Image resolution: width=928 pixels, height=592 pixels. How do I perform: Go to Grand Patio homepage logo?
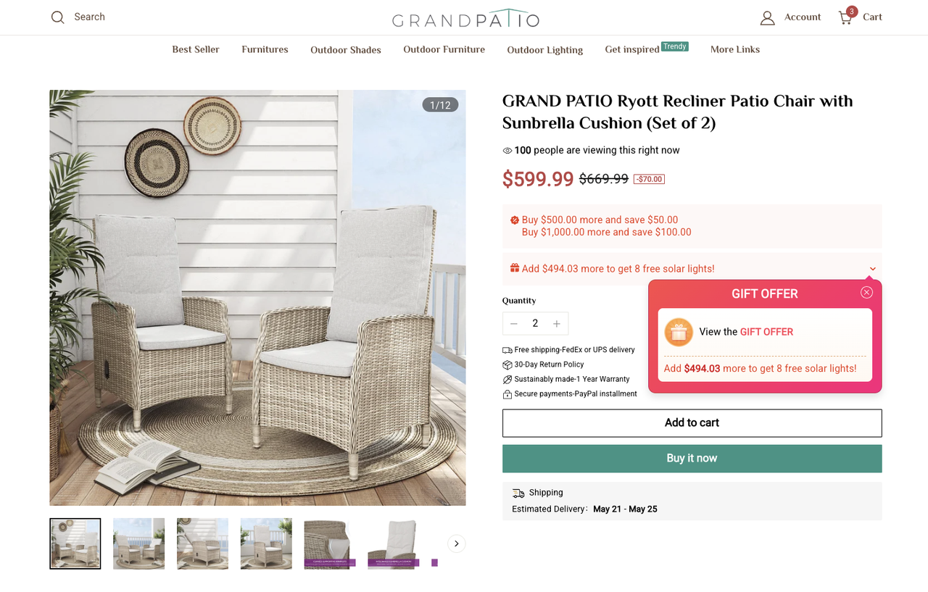pos(465,19)
